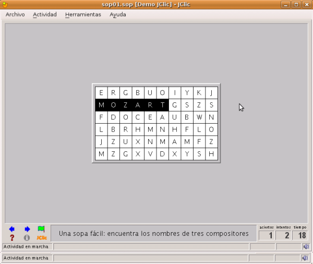
Task: Pick the letter H in the grid's bottom-right corner
Action: (x=211, y=154)
